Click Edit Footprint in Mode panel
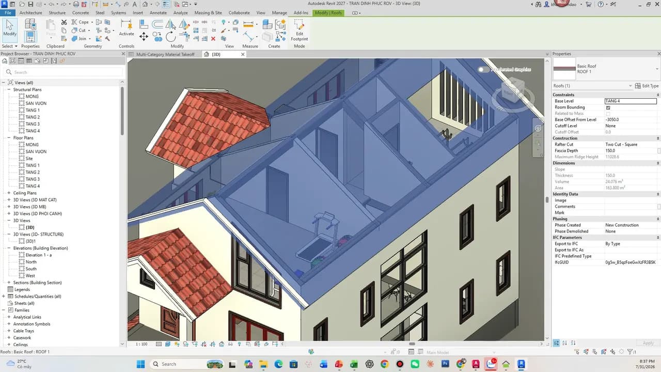This screenshot has height=372, width=661. click(299, 30)
